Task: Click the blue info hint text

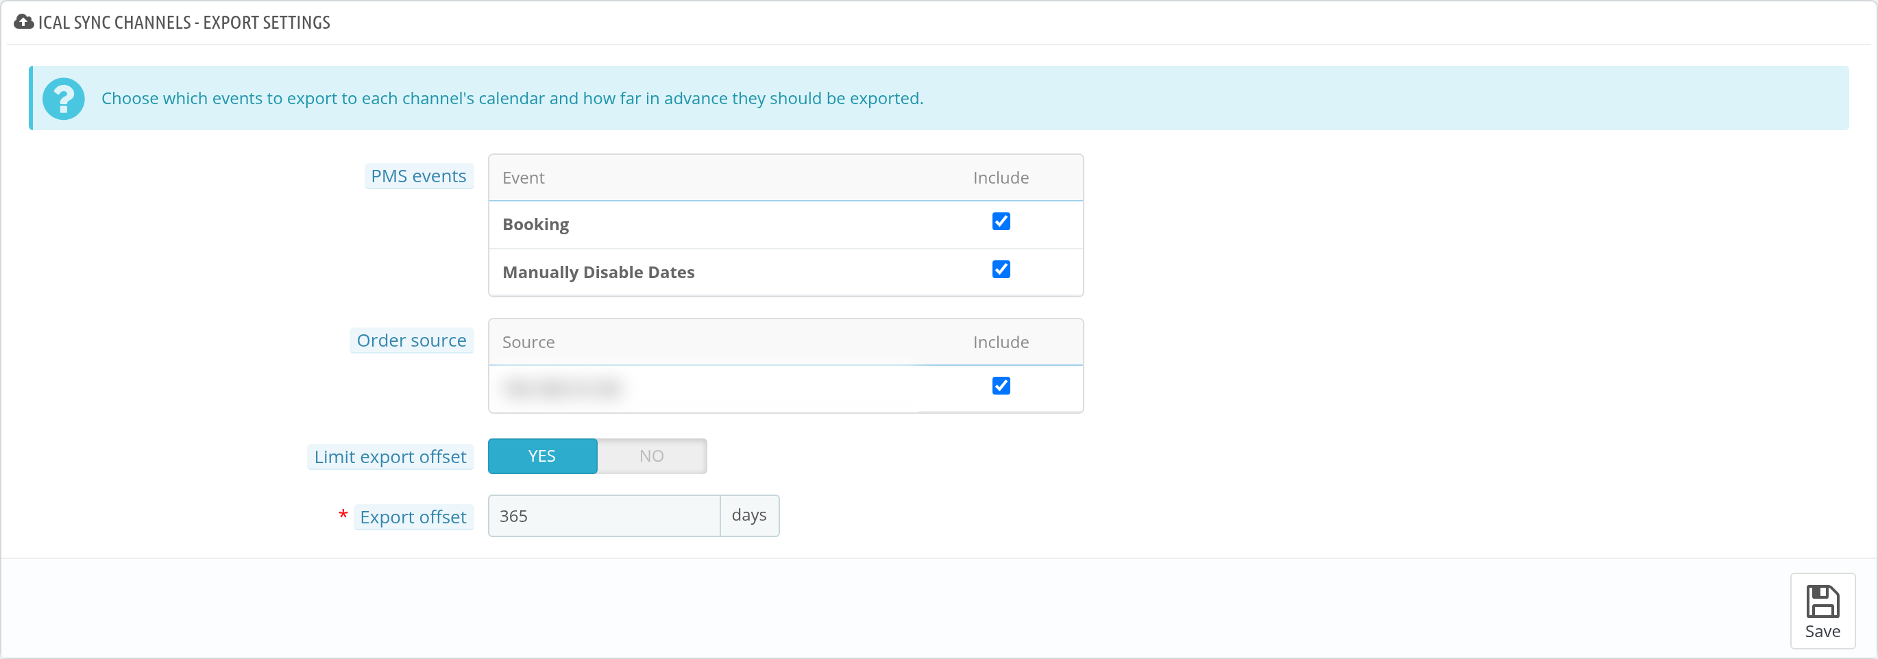Action: click(512, 99)
